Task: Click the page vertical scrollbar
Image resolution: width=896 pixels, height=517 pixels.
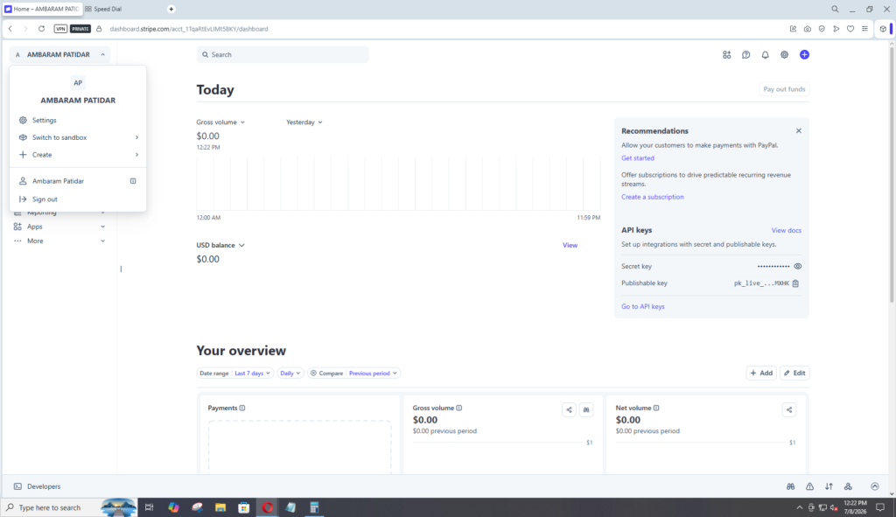Action: (892, 175)
